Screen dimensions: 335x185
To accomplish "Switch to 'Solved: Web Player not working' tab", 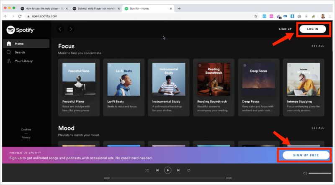I will (96, 8).
